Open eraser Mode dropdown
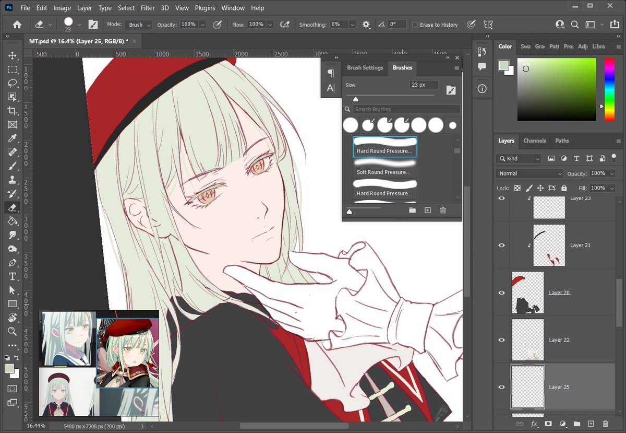 tap(139, 25)
